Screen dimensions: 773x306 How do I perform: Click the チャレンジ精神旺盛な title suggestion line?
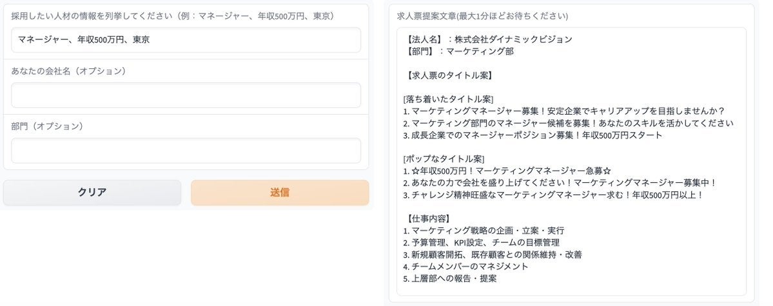[x=553, y=195]
